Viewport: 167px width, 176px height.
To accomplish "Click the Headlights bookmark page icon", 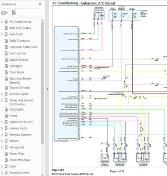I will tap(6, 110).
